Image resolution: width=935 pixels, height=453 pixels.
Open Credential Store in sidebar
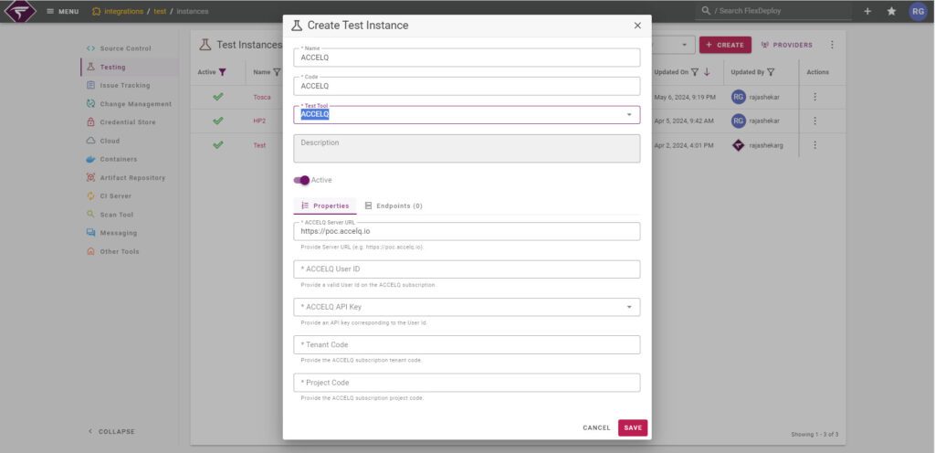pyautogui.click(x=128, y=122)
